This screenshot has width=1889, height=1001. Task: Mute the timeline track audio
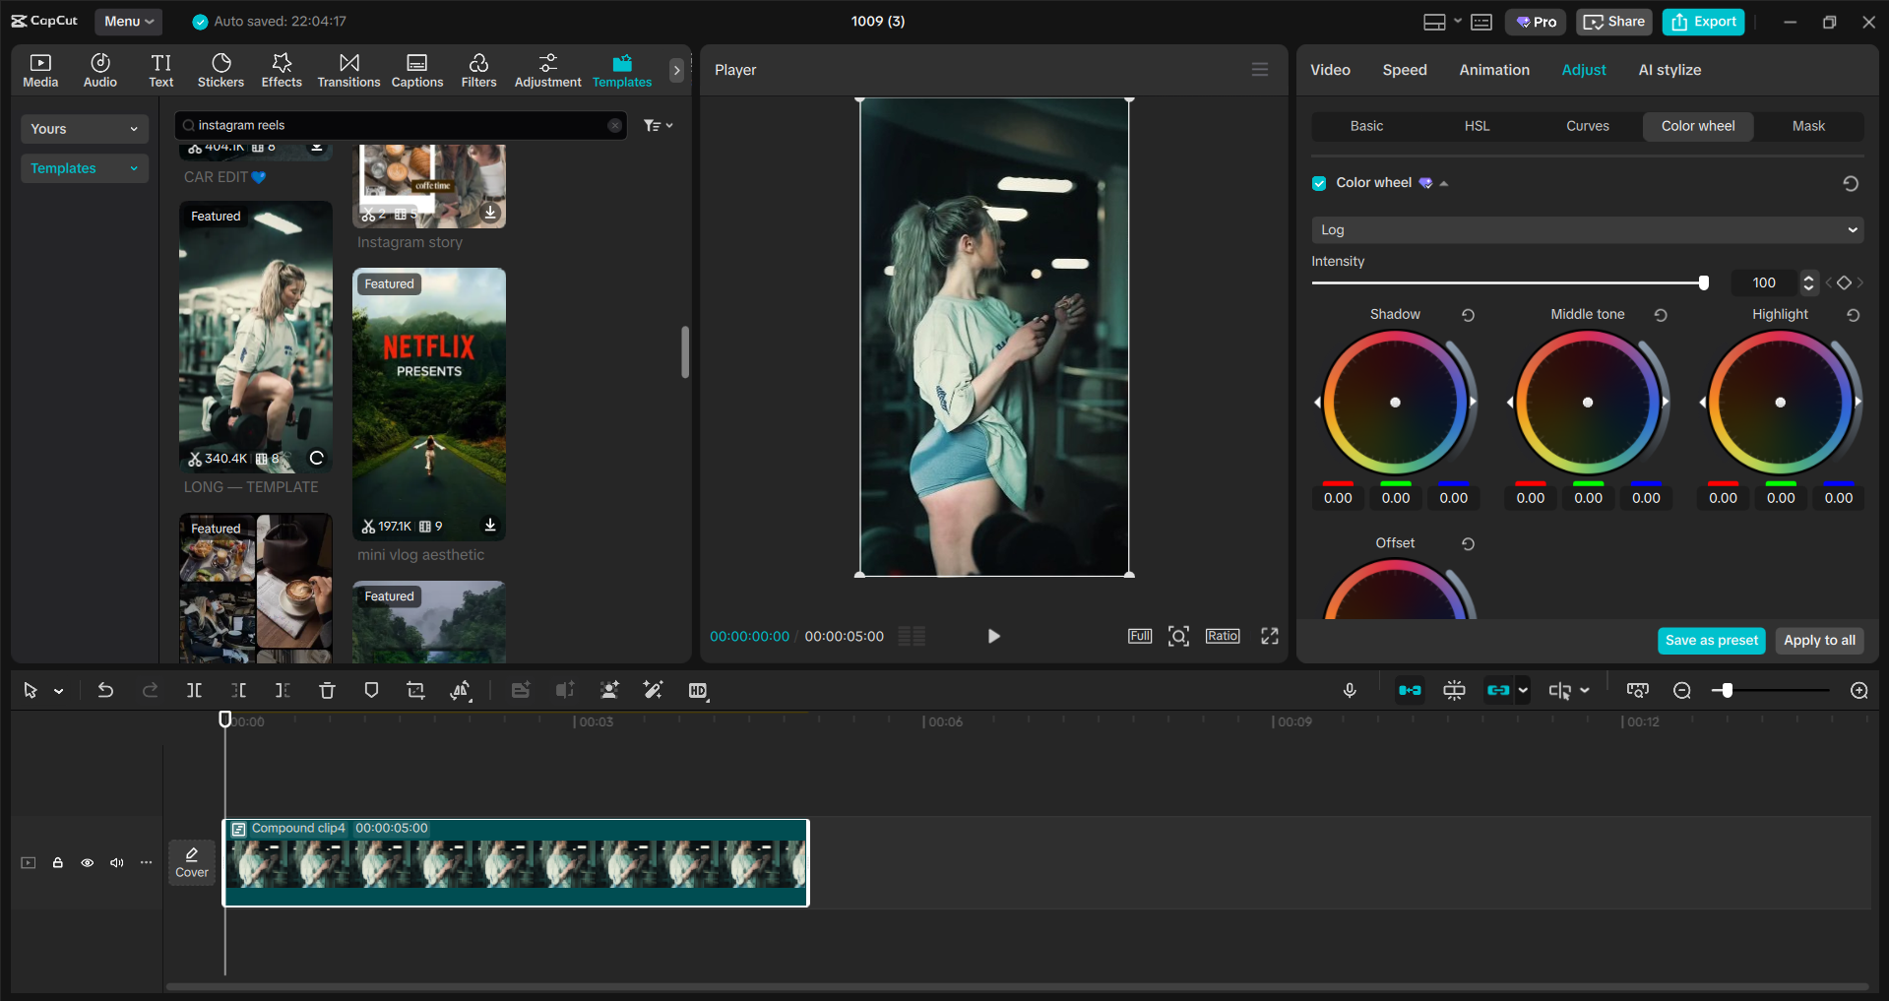click(x=117, y=862)
